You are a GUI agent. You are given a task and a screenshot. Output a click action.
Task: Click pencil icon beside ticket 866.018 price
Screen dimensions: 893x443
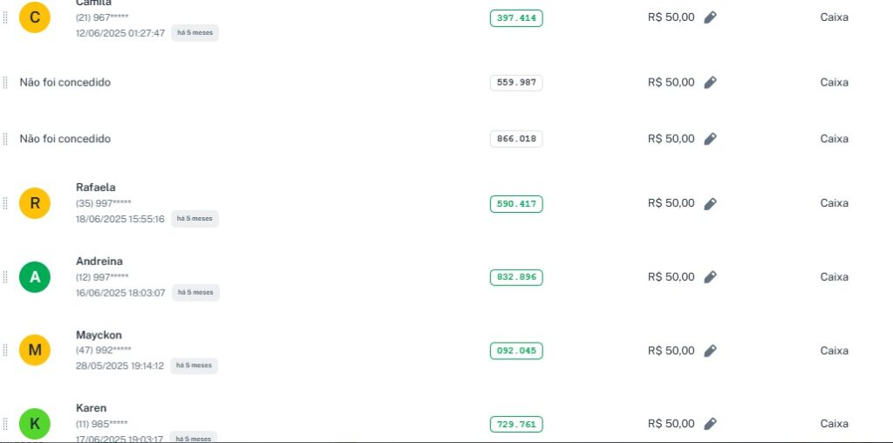(710, 139)
